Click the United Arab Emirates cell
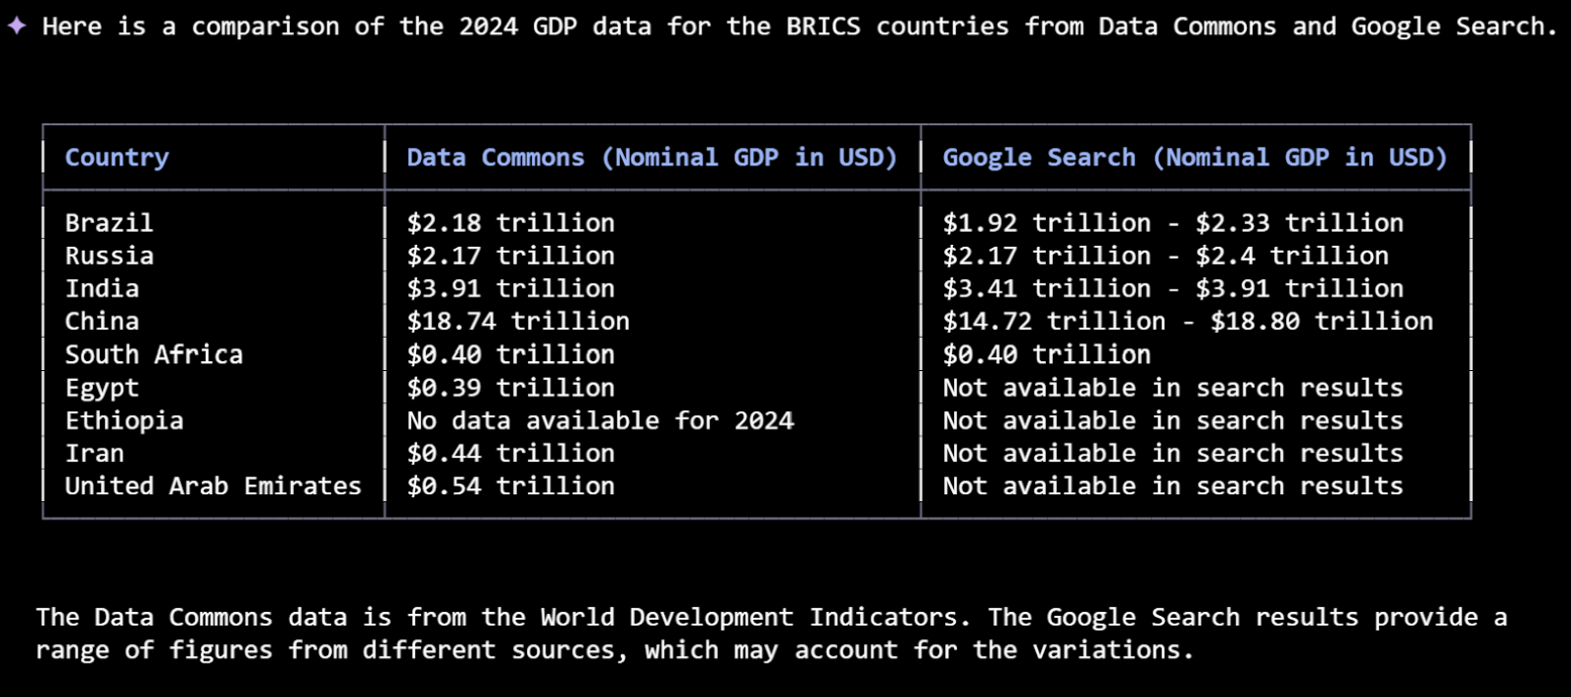The width and height of the screenshot is (1571, 697). click(213, 487)
